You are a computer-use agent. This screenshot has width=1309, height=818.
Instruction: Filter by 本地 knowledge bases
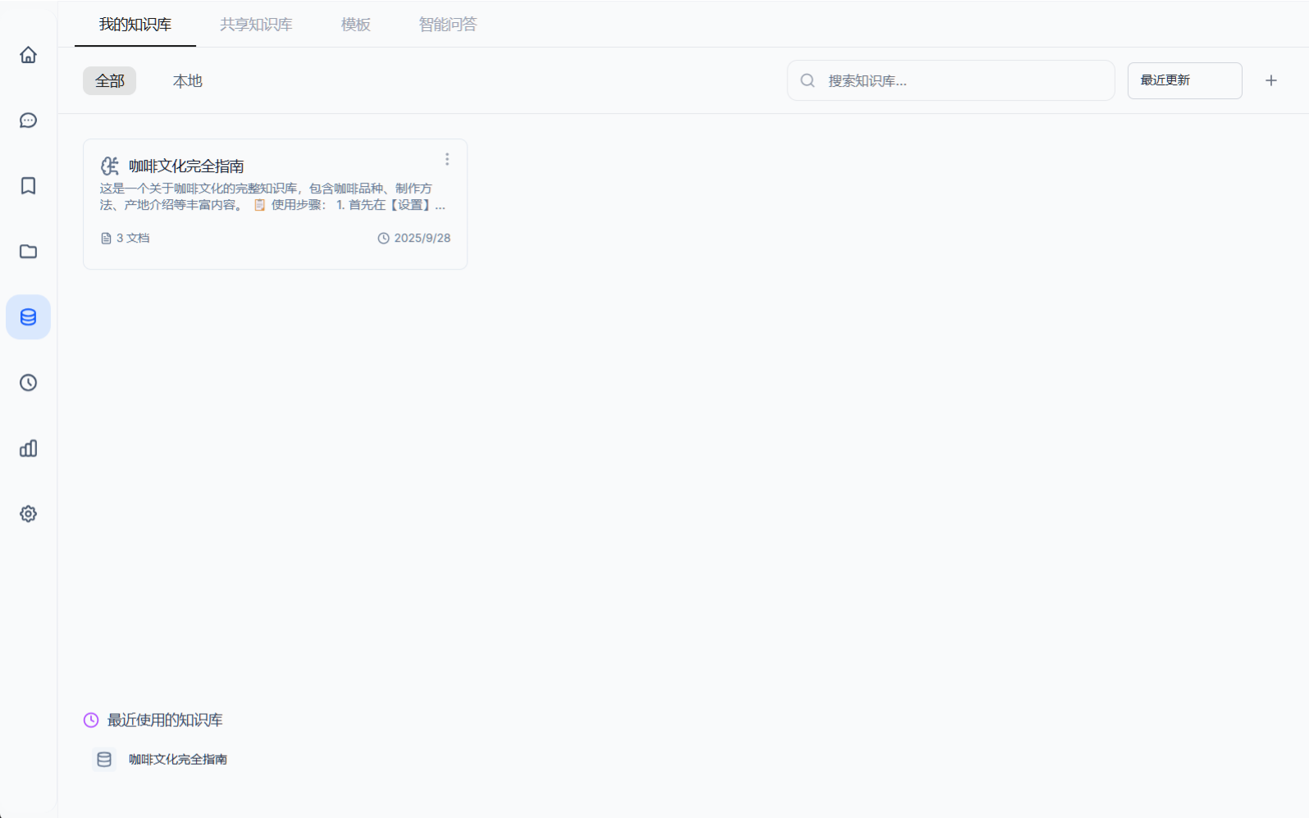pyautogui.click(x=187, y=81)
